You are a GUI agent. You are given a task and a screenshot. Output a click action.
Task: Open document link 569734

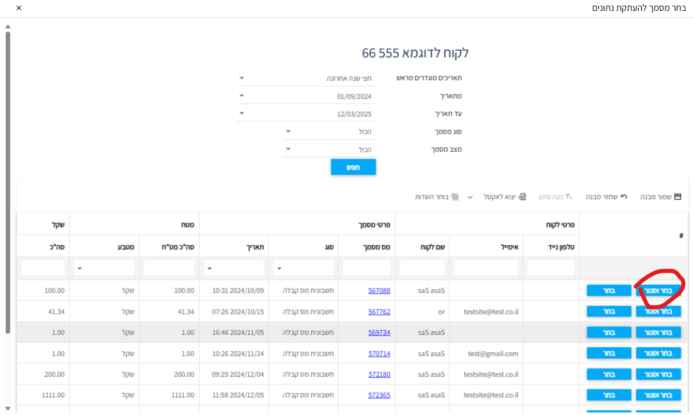click(379, 332)
